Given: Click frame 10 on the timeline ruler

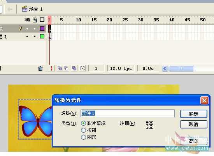Looking at the screenshot, I should [78, 20].
